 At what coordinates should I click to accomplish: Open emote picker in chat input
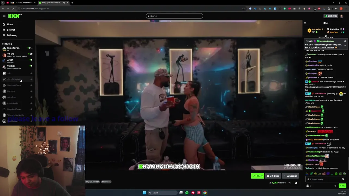343,179
